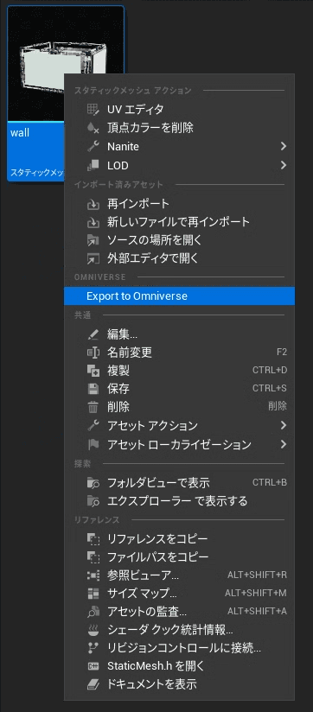The image size is (313, 712).
Task: Click the エクスプローラー で表示する folder icon
Action: (93, 501)
